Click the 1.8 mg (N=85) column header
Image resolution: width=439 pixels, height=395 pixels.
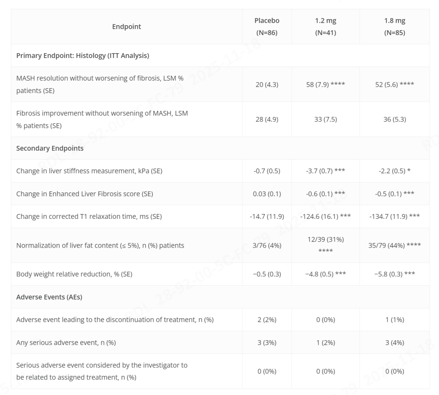point(395,26)
